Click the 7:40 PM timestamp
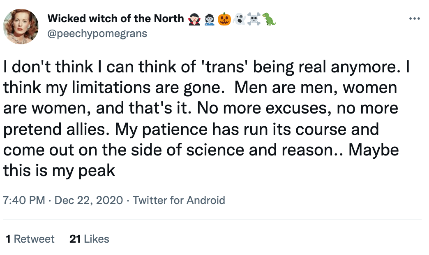429x255 pixels. pos(24,200)
